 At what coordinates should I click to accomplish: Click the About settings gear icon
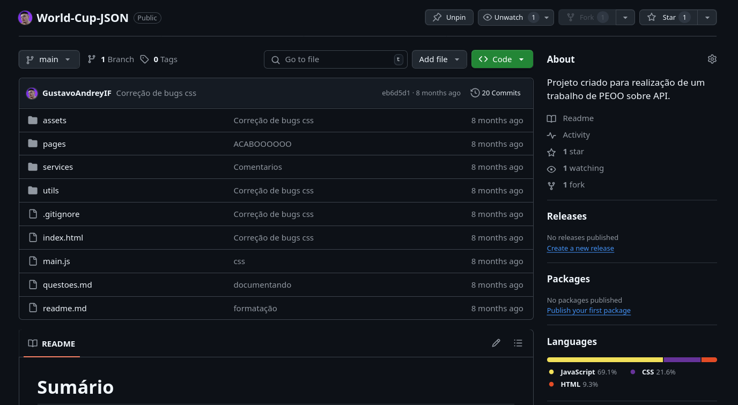point(712,59)
